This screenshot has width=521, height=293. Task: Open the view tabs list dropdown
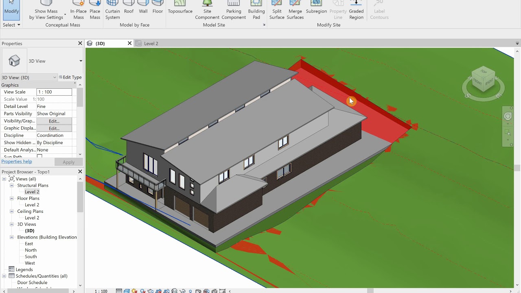517,43
